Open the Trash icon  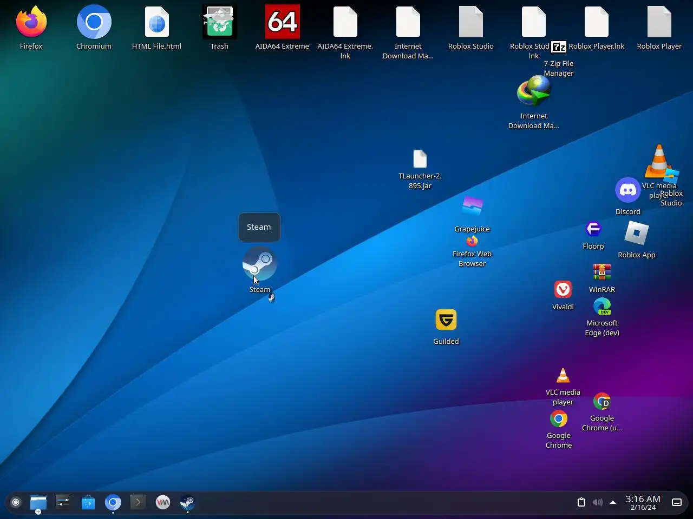point(220,22)
